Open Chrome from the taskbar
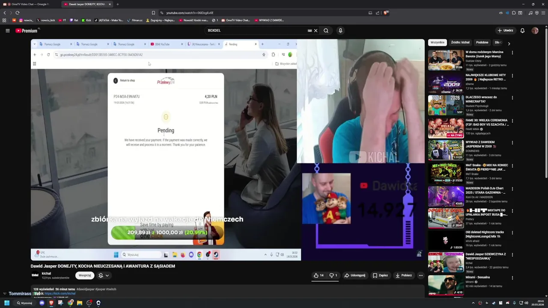Screen dimensions: 548x308 point(70,303)
